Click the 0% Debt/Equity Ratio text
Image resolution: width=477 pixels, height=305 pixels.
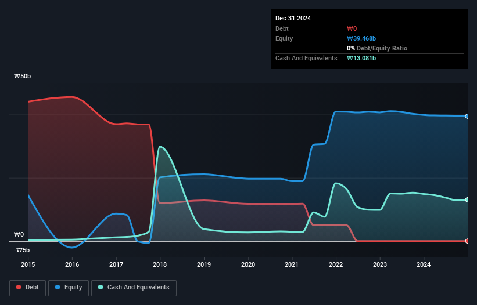pos(377,48)
